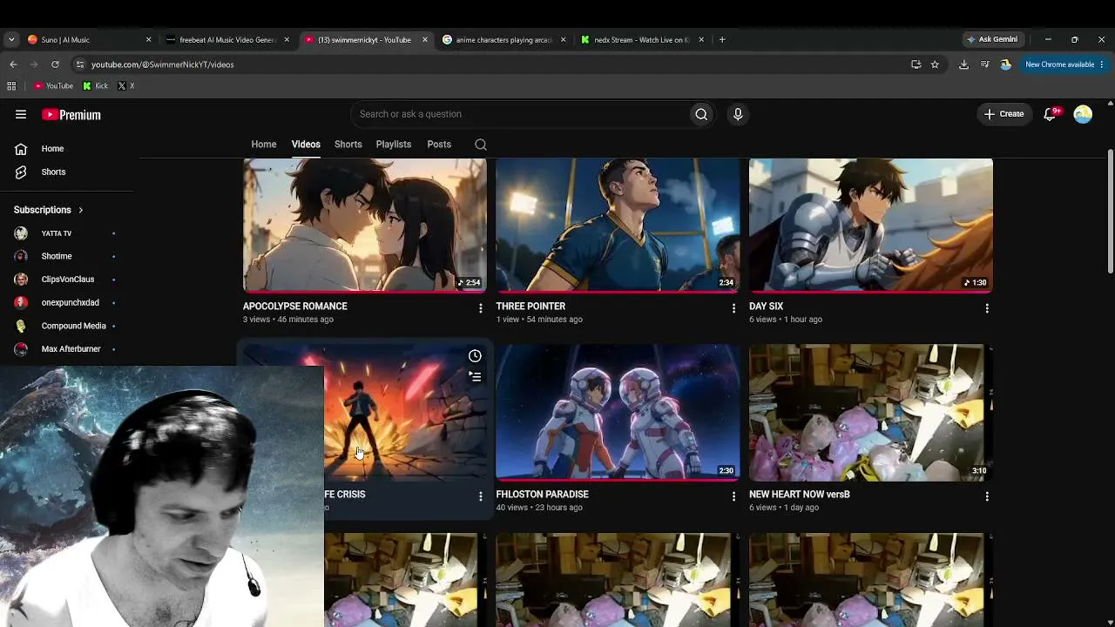Switch to the anime characters Google tab
The image size is (1115, 627).
[x=504, y=39]
